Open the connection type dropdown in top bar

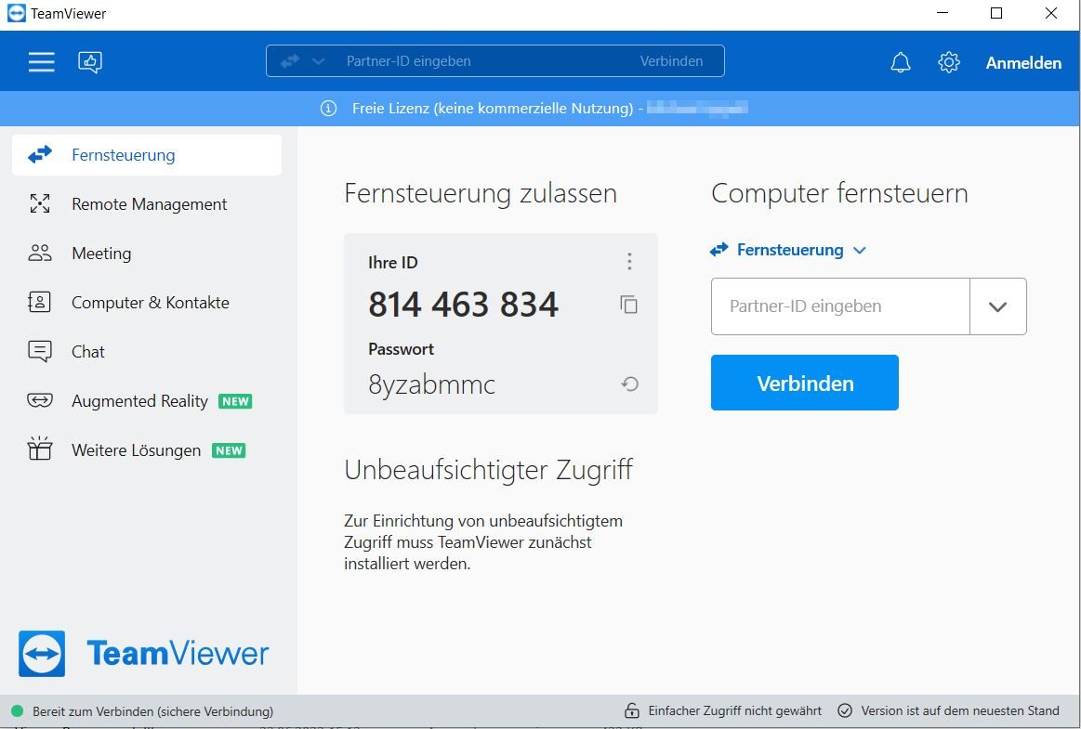[x=303, y=61]
